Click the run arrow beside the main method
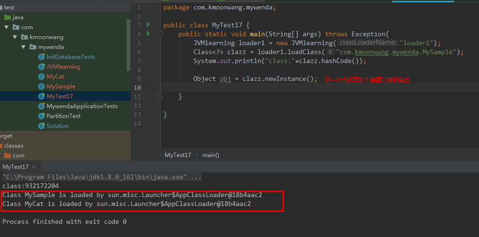The image size is (479, 237). click(149, 33)
